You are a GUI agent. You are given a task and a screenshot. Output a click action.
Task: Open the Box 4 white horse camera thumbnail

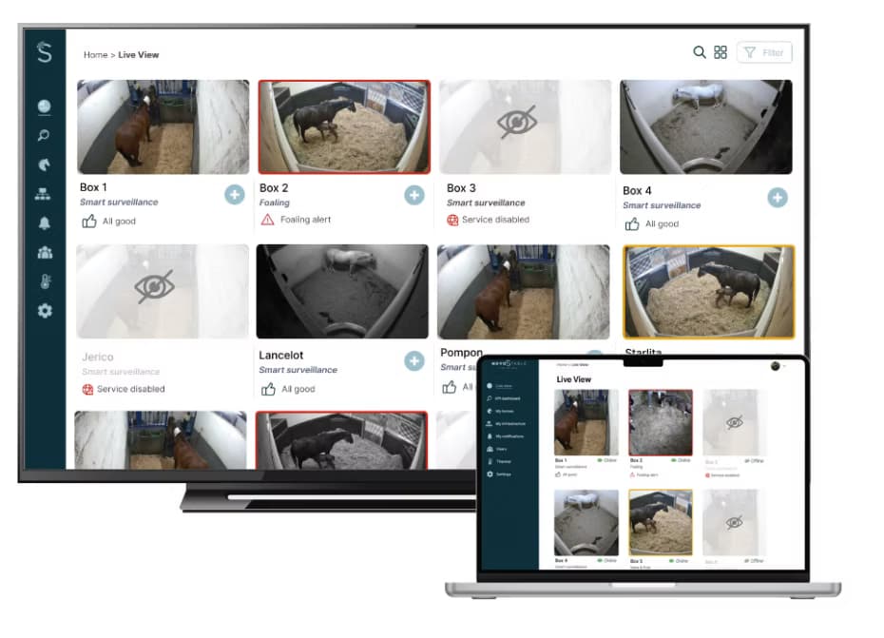click(x=705, y=126)
